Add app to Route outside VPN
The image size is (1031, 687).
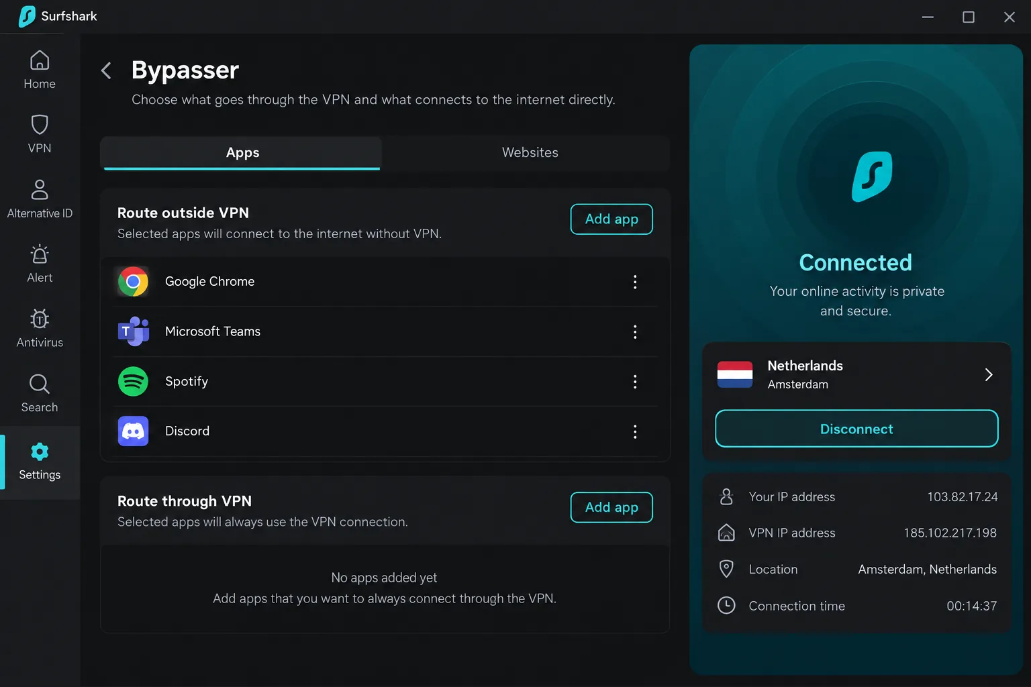click(611, 219)
